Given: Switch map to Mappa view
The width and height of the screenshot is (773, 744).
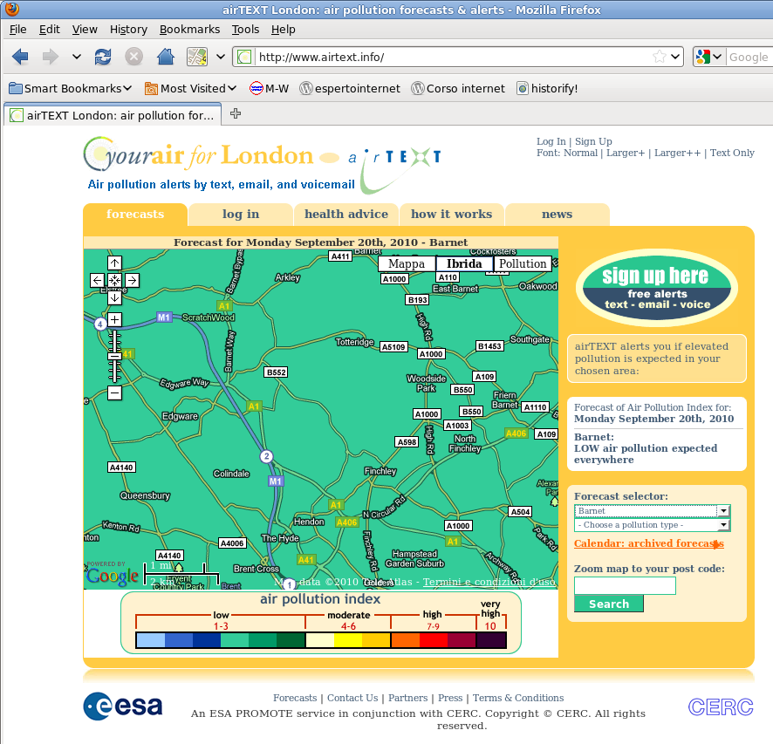Looking at the screenshot, I should (407, 263).
